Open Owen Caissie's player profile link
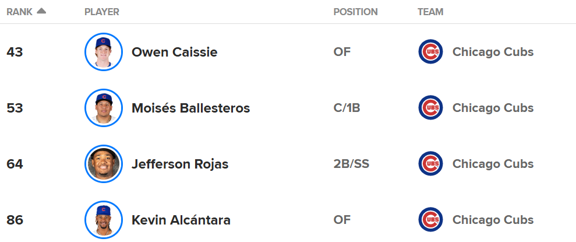576x242 pixels. click(174, 52)
